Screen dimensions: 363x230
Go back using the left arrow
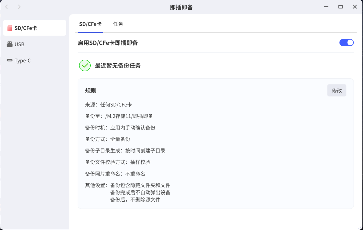[x=7, y=7]
